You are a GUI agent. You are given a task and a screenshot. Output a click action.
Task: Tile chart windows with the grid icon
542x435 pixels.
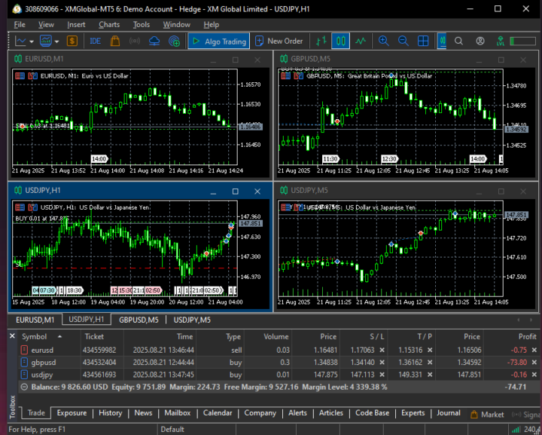423,41
